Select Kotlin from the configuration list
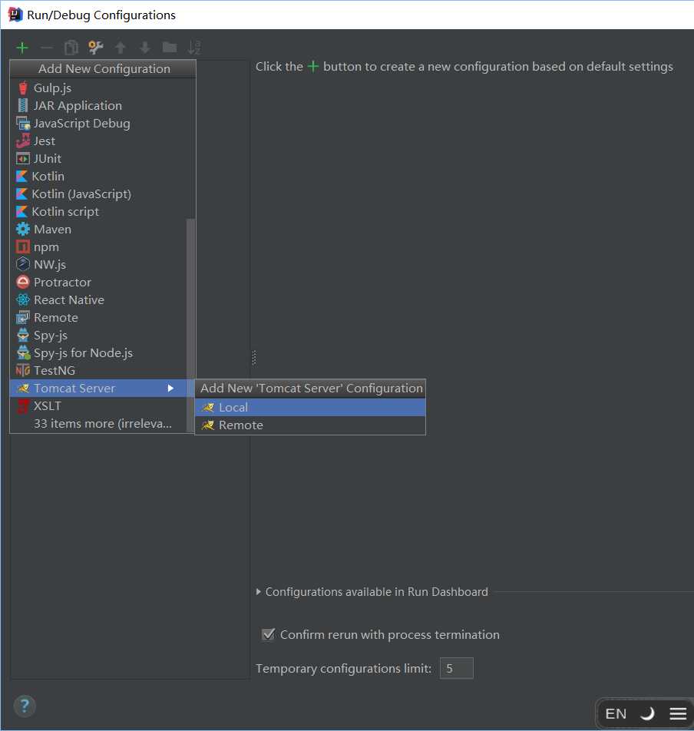The image size is (694, 731). tap(97, 177)
